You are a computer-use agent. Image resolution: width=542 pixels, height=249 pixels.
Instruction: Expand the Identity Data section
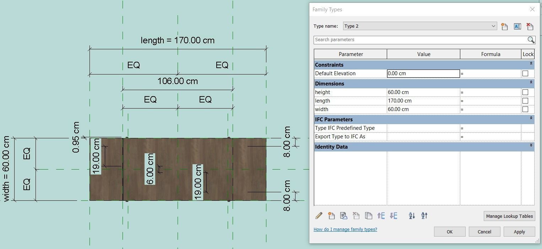click(531, 145)
